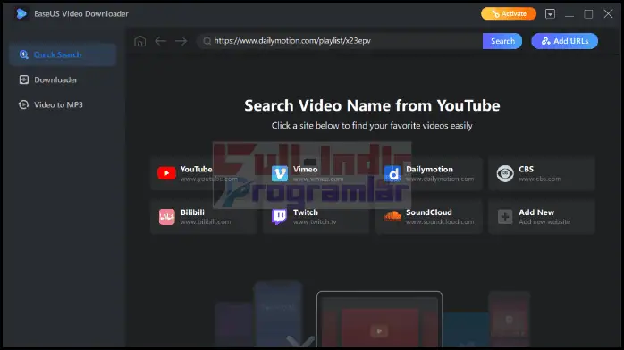Select the SoundCloud site tile

[429, 216]
